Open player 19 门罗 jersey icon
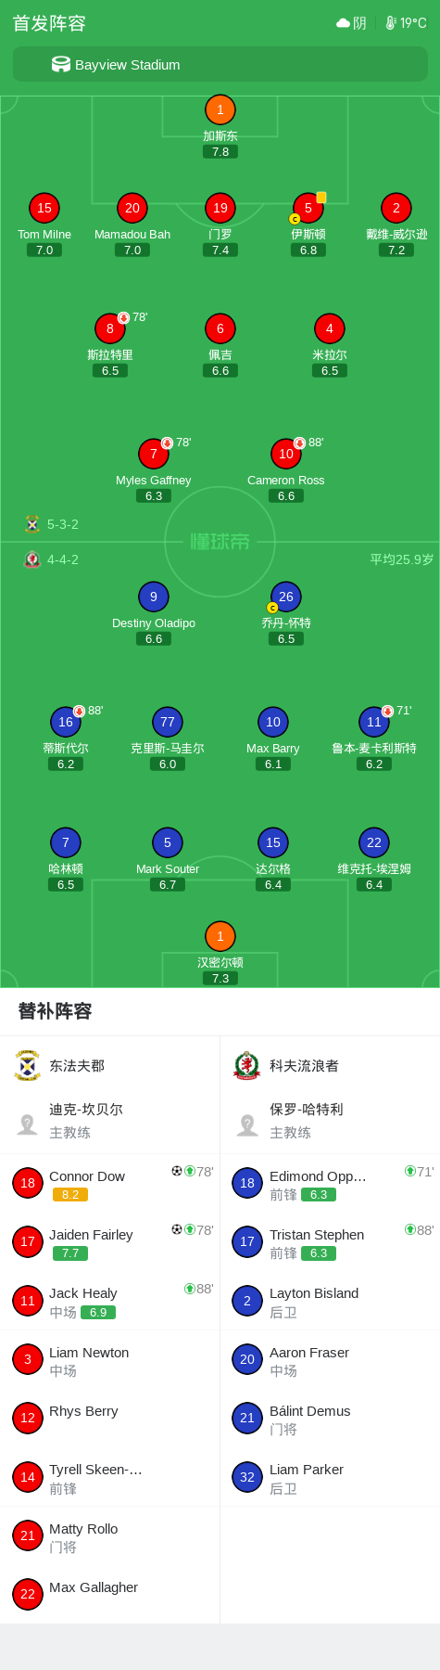Viewport: 440px width, 1670px height. [220, 209]
